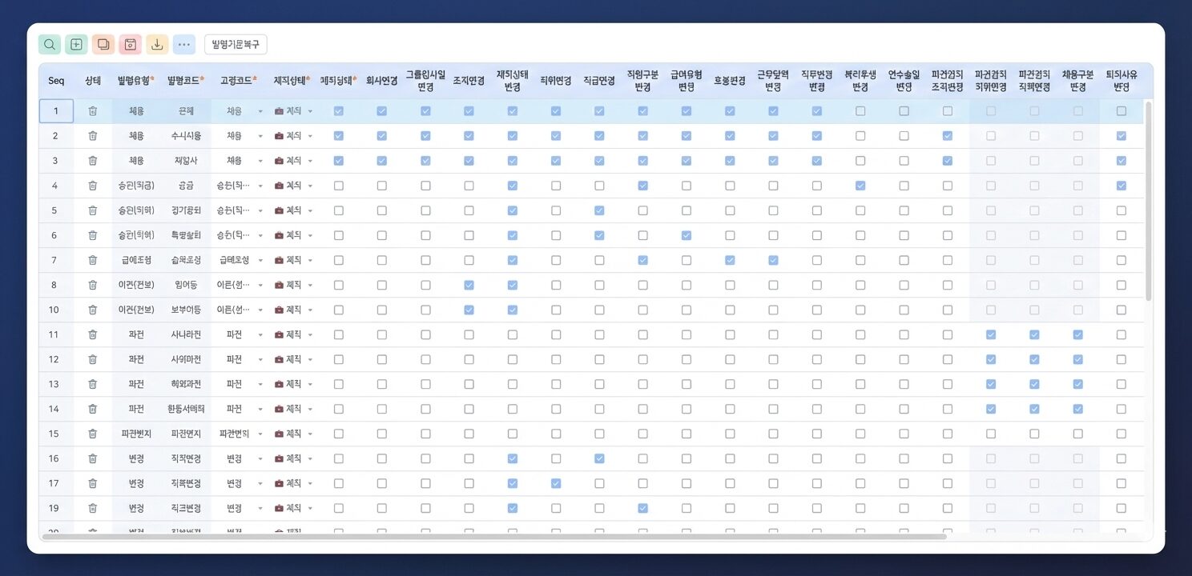Screen dimensions: 1192x576
Task: Uncheck 퇴직사유 변경 checkbox in row 4
Action: coord(1121,186)
